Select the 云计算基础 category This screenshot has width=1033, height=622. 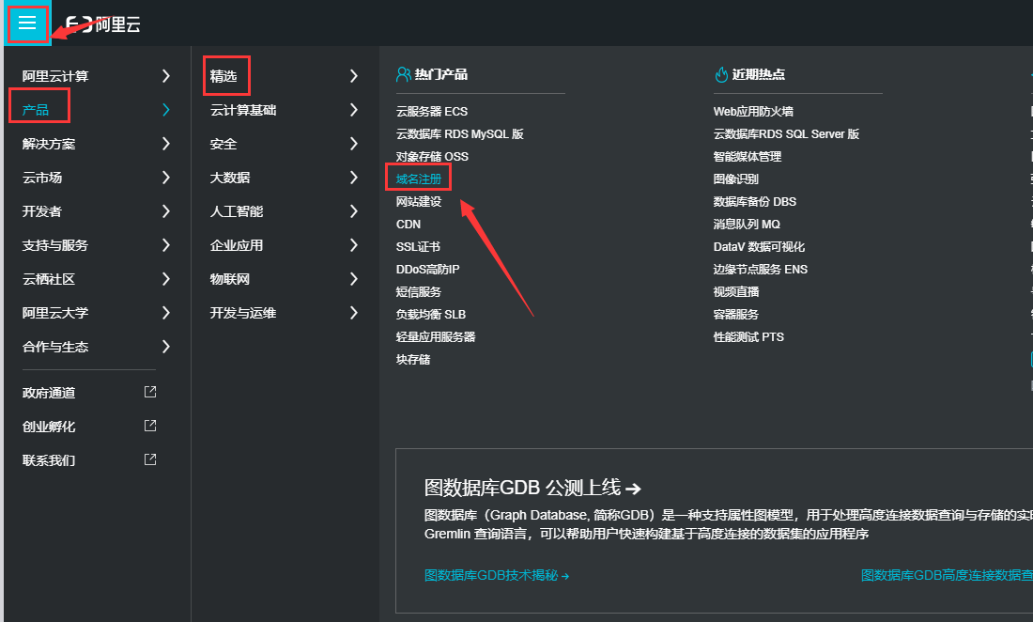(243, 109)
